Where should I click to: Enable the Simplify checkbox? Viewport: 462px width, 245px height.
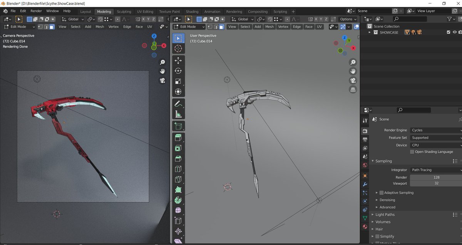(x=377, y=237)
